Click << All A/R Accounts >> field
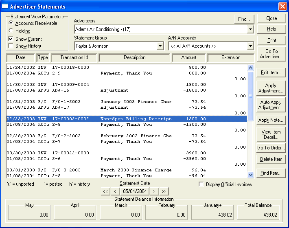289x228 pixels. tap(208, 46)
